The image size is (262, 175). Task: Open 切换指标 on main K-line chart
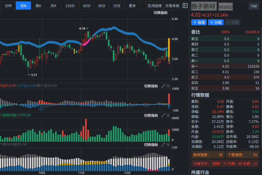pyautogui.click(x=161, y=12)
